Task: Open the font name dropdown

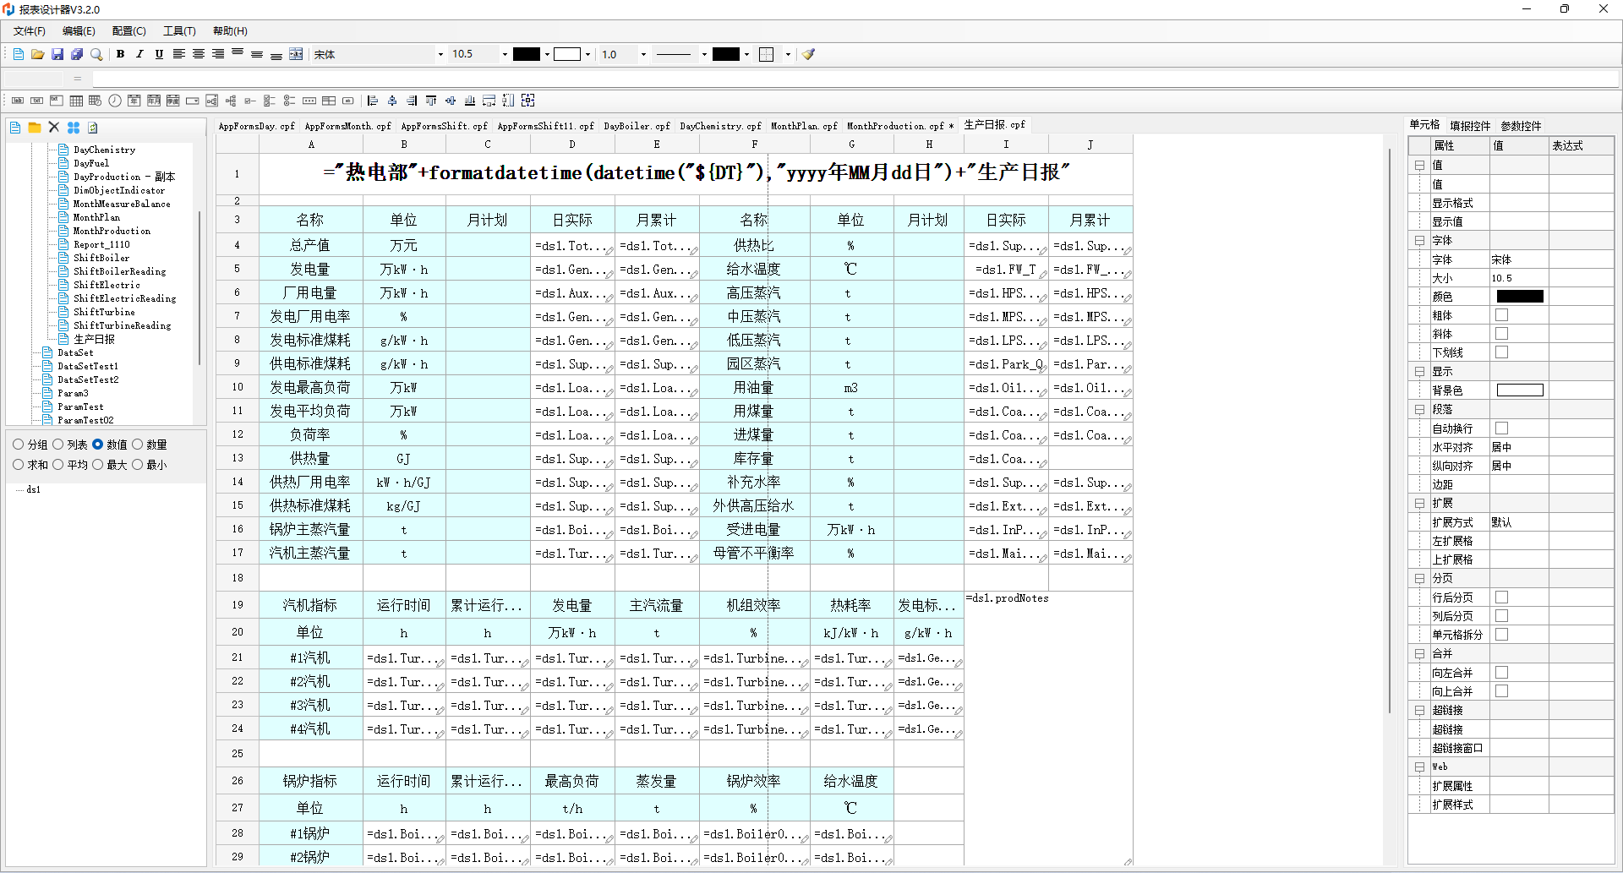Action: pos(440,54)
